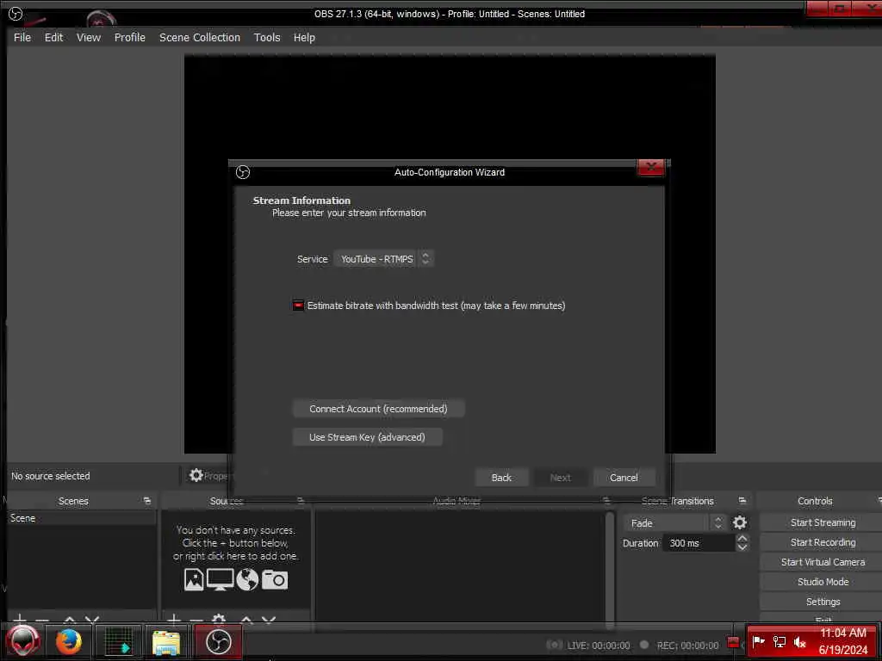
Task: Open the File menu
Action: click(x=22, y=37)
